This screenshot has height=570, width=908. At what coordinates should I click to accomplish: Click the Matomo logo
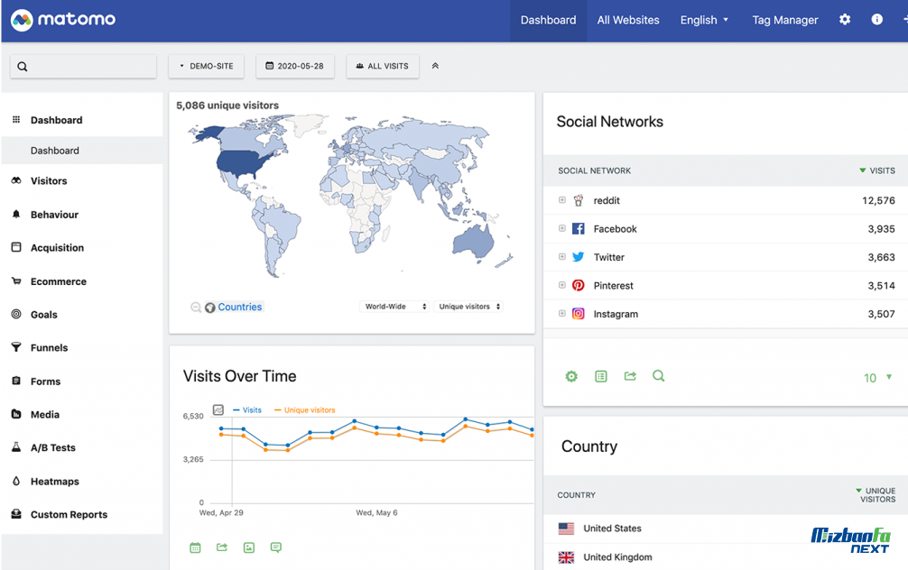(63, 20)
